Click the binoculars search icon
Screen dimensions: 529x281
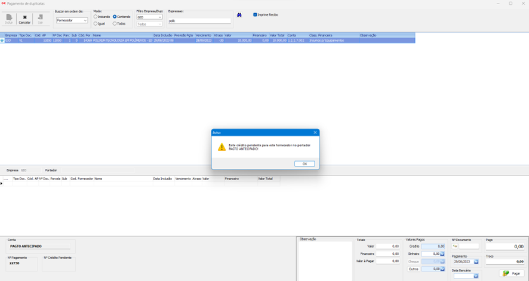pos(239,15)
